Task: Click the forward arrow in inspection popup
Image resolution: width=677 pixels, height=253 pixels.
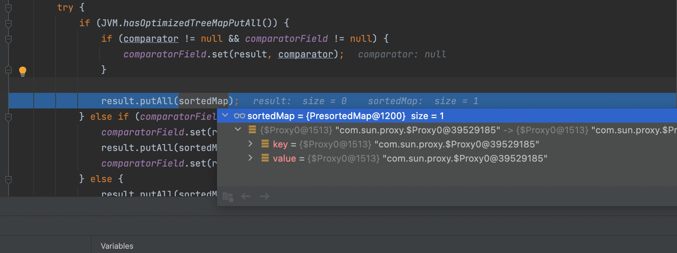Action: (264, 196)
